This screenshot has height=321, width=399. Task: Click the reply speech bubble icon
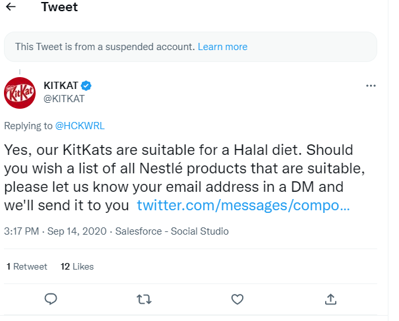(51, 299)
